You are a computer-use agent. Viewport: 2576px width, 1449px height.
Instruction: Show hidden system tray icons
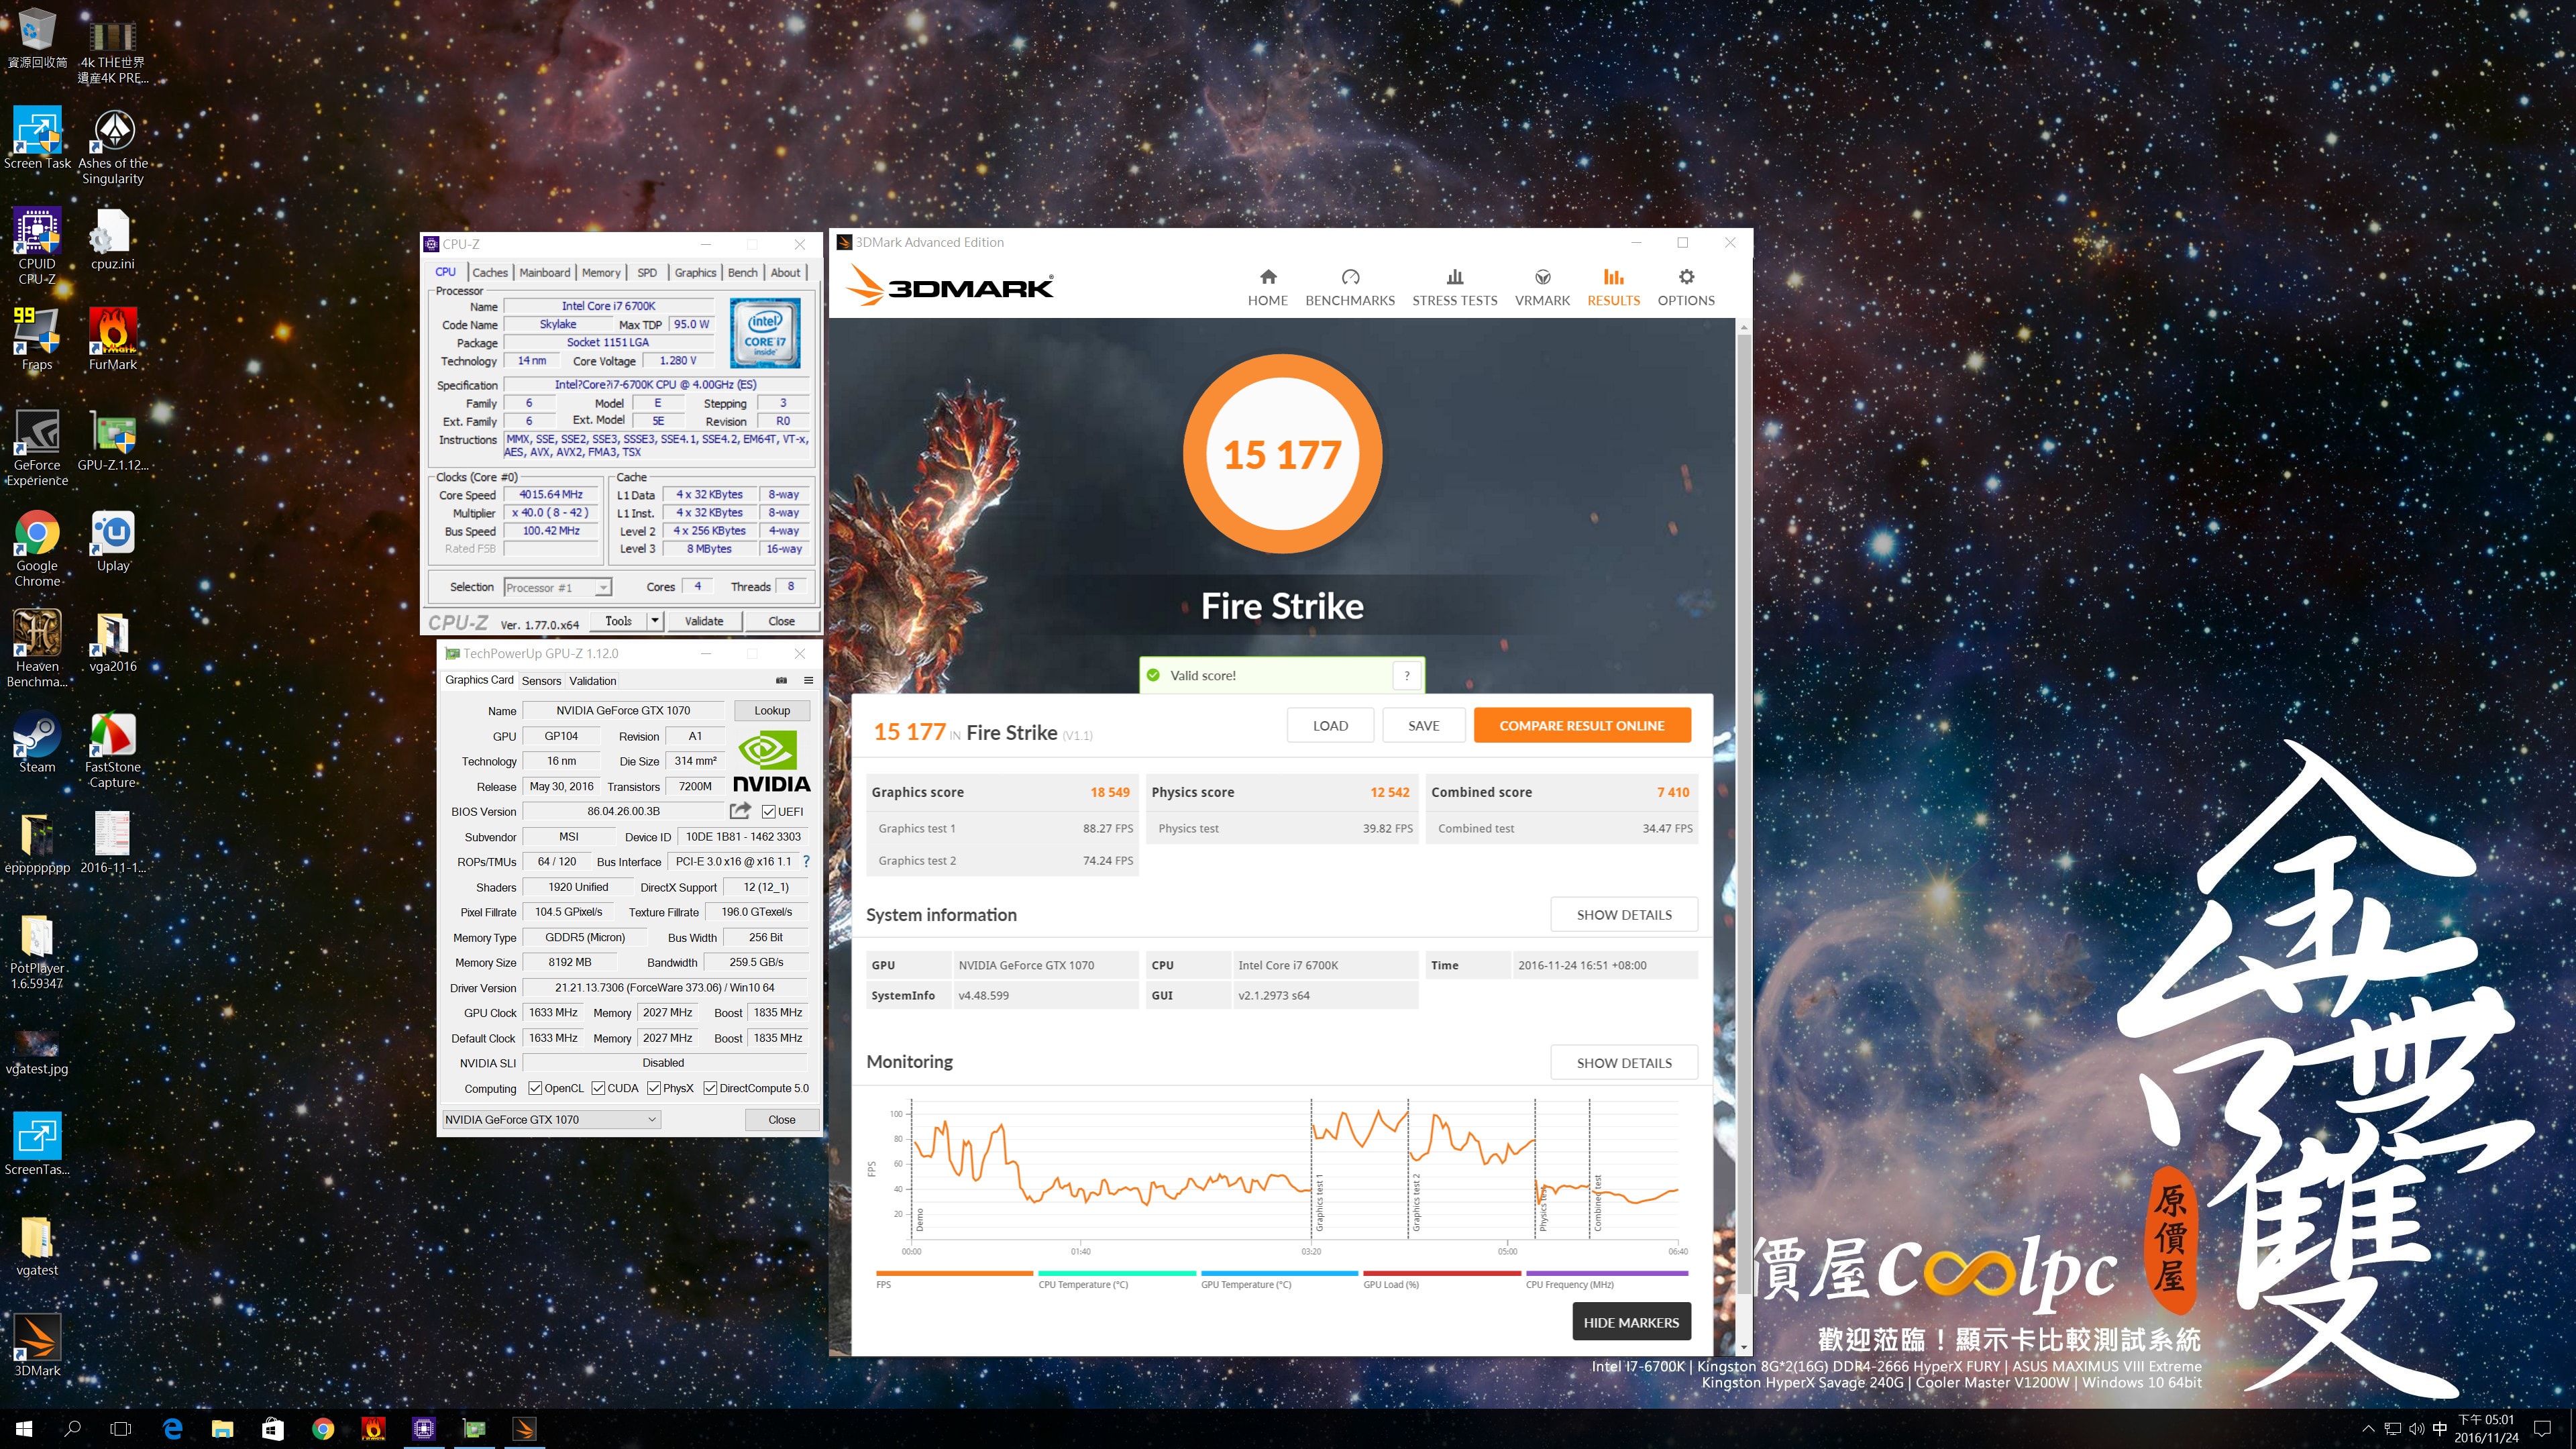tap(2367, 1429)
